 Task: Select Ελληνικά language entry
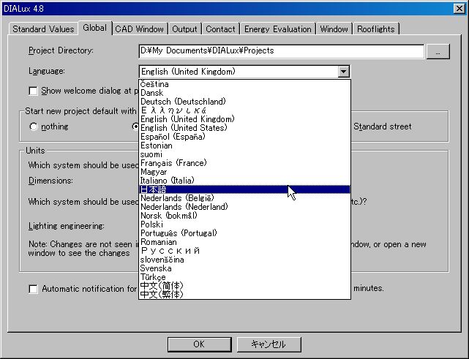(x=244, y=110)
